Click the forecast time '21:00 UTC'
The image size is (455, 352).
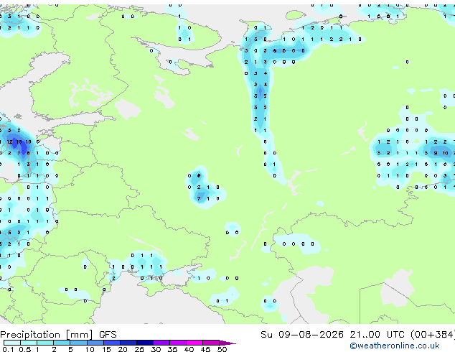tap(377, 334)
